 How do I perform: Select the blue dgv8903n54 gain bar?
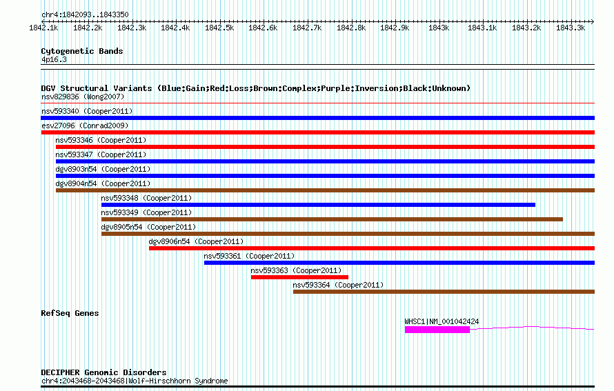point(325,176)
